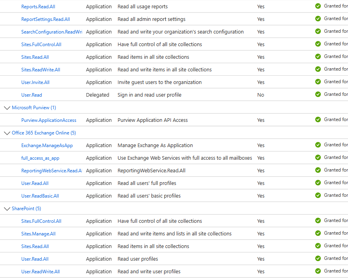Click granted checkmark for User.ReadBasic.All
This screenshot has width=348, height=278.
tap(318, 195)
